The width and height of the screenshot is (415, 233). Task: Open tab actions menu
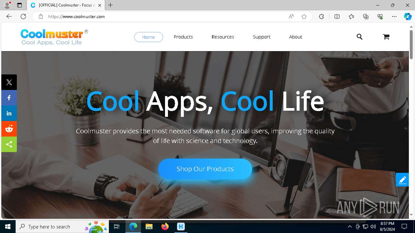tap(19, 5)
